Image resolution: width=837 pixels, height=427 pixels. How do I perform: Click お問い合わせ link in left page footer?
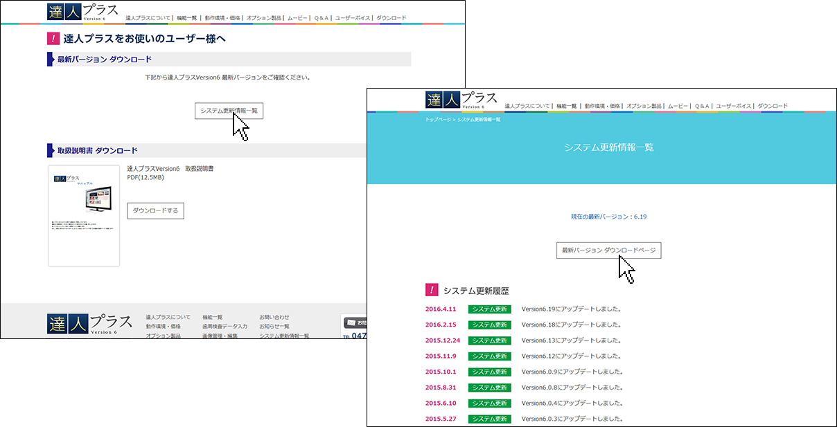pyautogui.click(x=274, y=317)
